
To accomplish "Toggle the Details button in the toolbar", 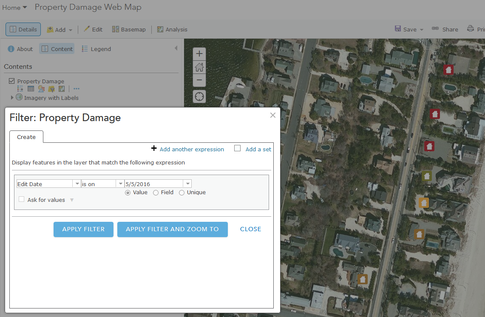I will 23,29.
